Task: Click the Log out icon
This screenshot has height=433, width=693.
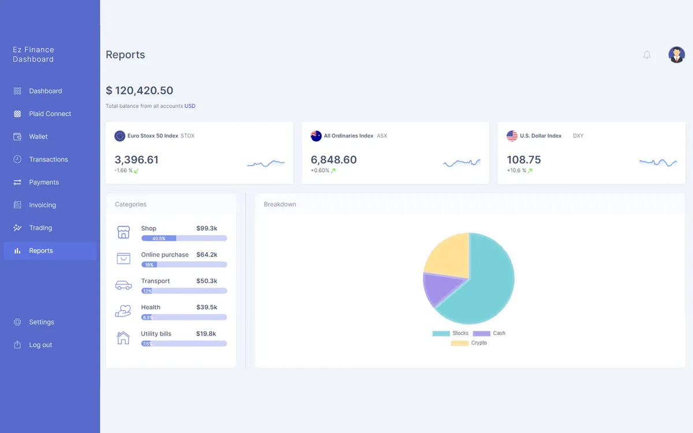Action: click(x=17, y=345)
